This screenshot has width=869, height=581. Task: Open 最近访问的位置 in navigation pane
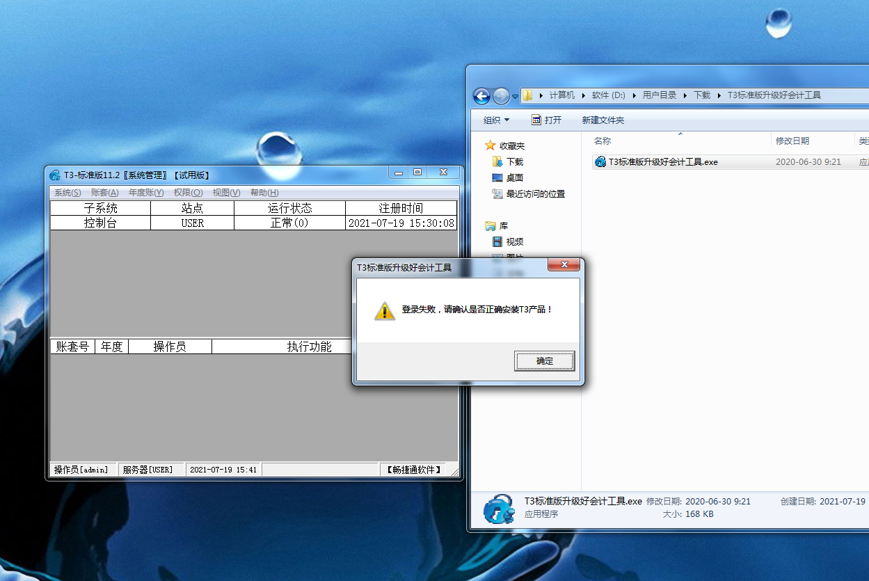tap(536, 193)
